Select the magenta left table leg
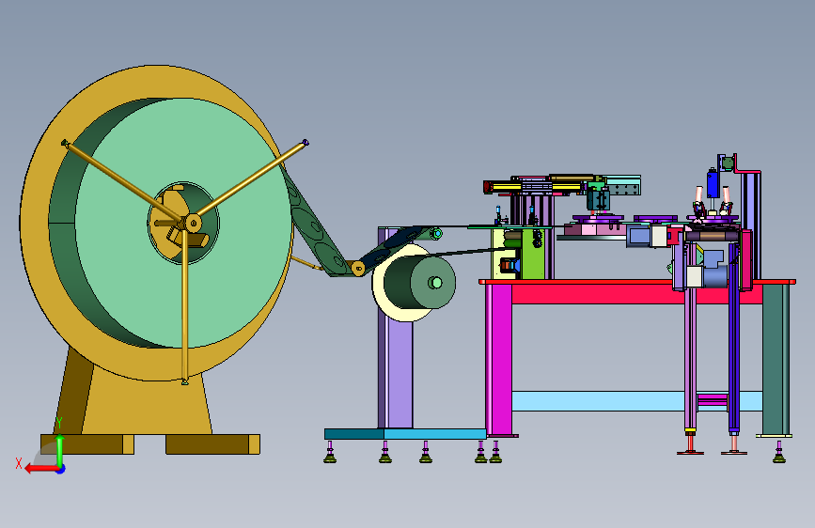 tap(498, 360)
